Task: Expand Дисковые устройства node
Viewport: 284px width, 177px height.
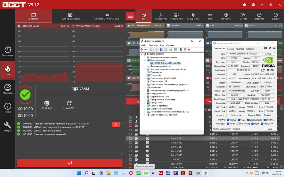Action: click(145, 66)
